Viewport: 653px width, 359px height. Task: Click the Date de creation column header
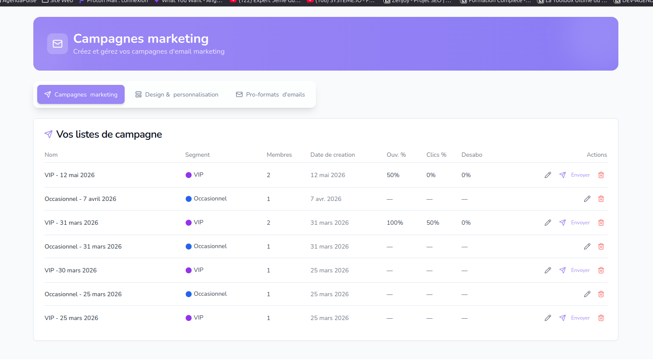[x=333, y=155]
